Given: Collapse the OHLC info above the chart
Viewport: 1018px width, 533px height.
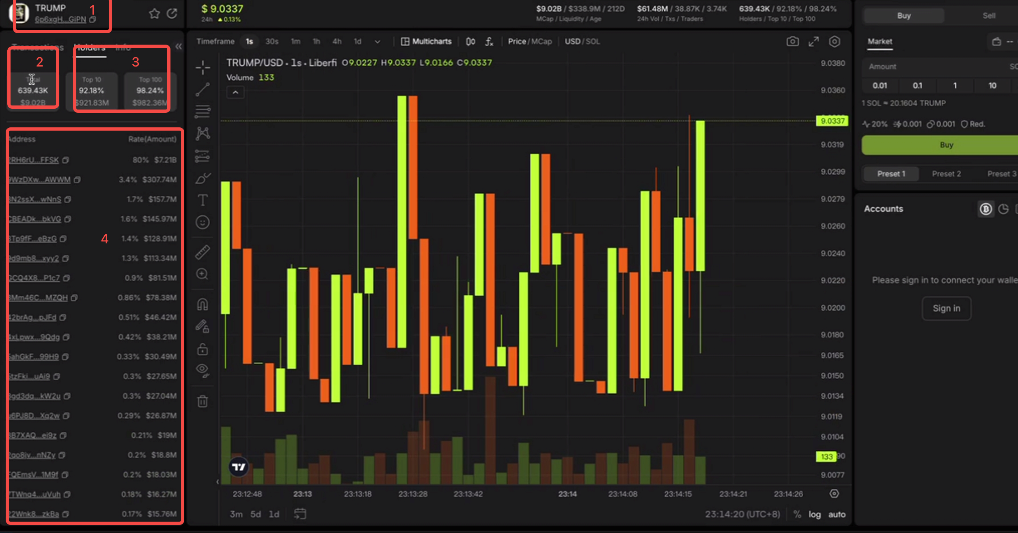Looking at the screenshot, I should (235, 92).
